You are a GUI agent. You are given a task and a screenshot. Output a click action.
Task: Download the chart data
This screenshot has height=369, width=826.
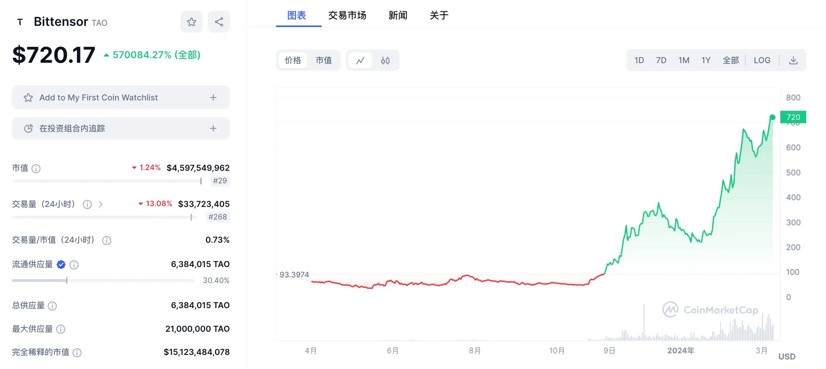tap(794, 60)
